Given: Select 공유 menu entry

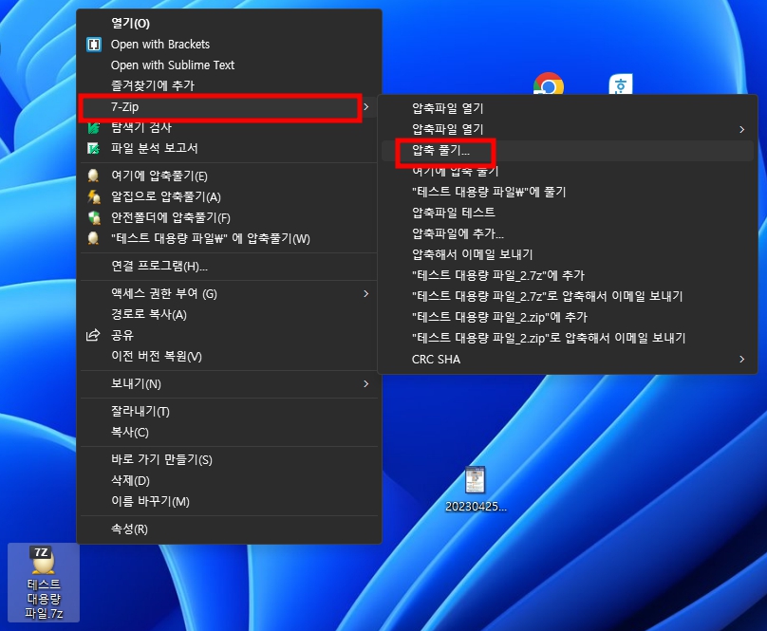Looking at the screenshot, I should point(229,335).
